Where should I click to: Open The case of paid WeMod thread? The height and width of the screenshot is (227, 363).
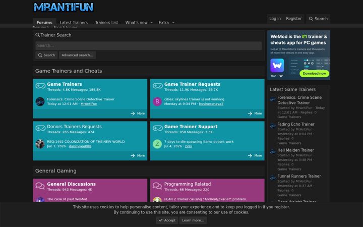[x=68, y=199]
